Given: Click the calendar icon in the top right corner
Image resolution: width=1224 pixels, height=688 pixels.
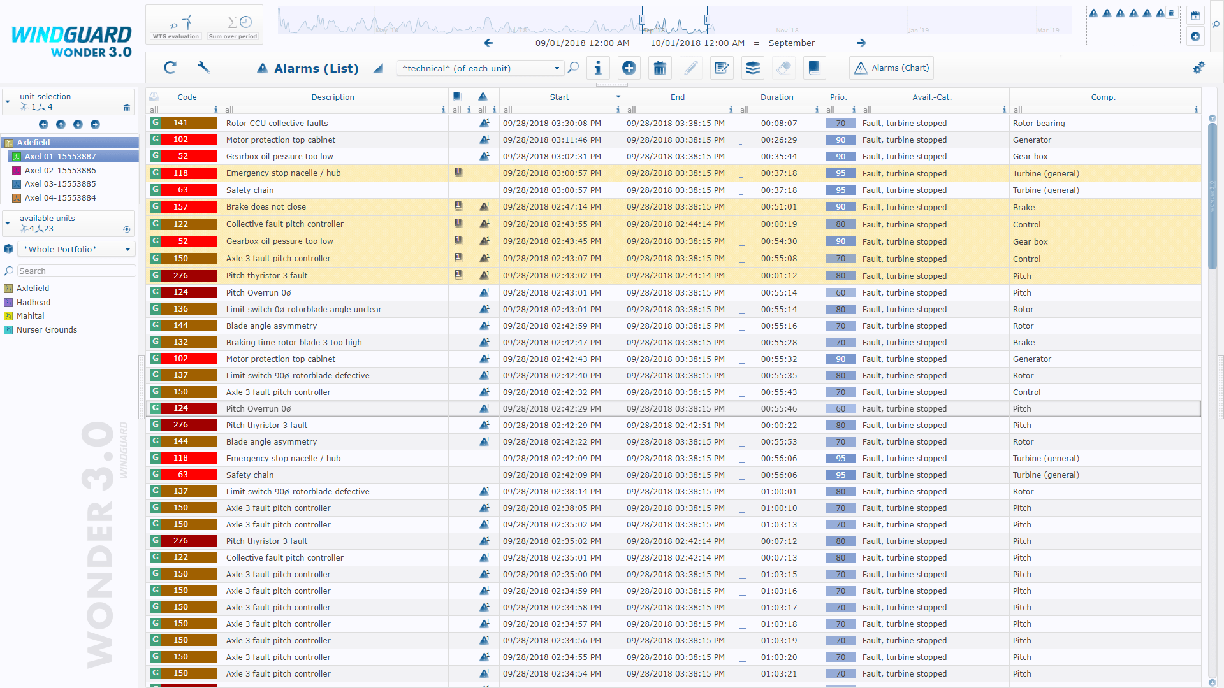Looking at the screenshot, I should 1195,15.
